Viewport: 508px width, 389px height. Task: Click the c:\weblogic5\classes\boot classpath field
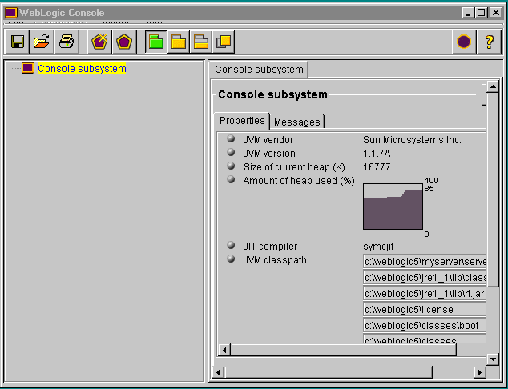[x=425, y=325]
